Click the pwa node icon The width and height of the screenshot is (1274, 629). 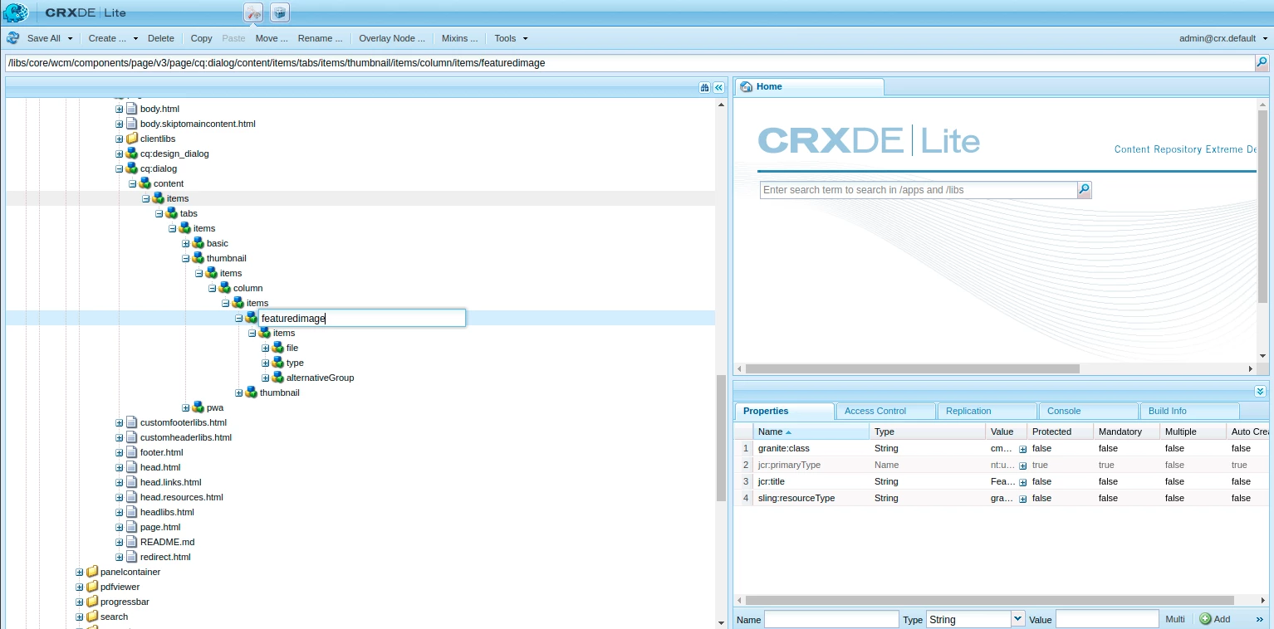tap(198, 407)
